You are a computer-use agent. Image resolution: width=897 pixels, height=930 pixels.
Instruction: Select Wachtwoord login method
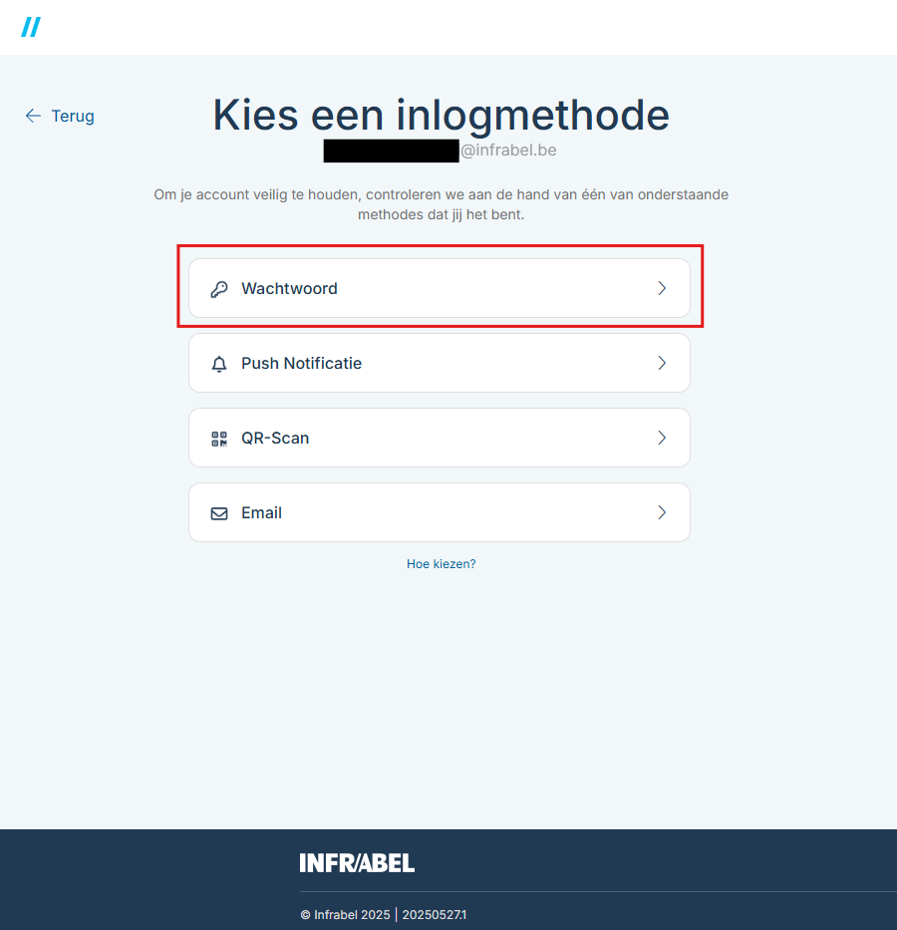(x=440, y=288)
